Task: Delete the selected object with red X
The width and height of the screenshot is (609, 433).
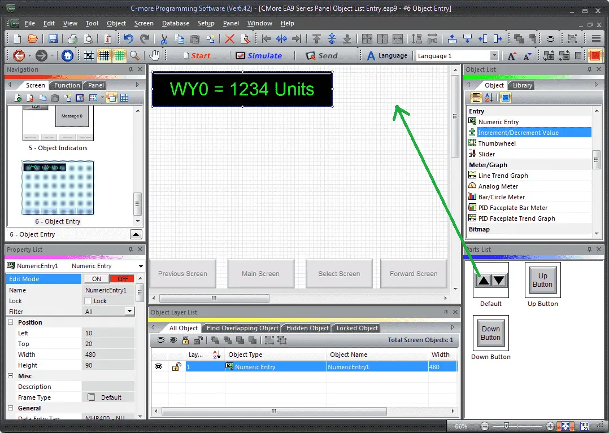Action: point(229,39)
